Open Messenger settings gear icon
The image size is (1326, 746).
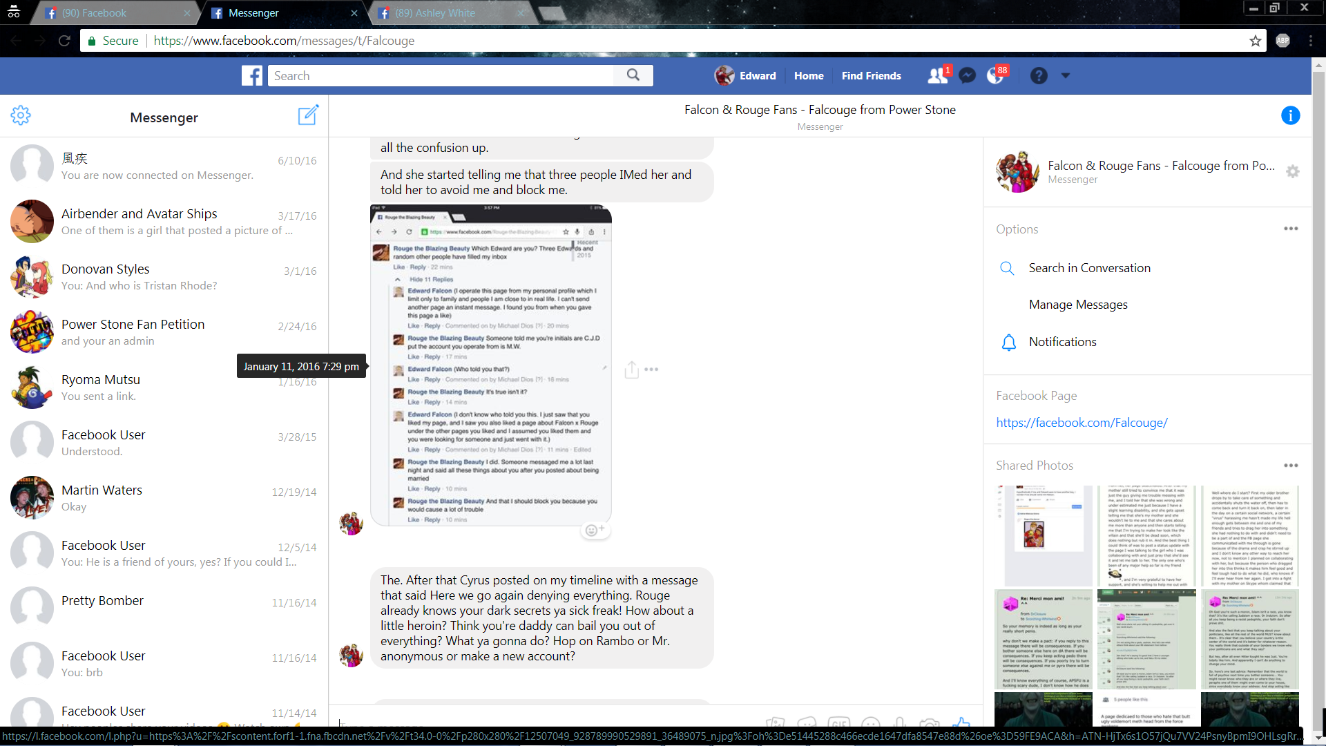[x=21, y=115]
